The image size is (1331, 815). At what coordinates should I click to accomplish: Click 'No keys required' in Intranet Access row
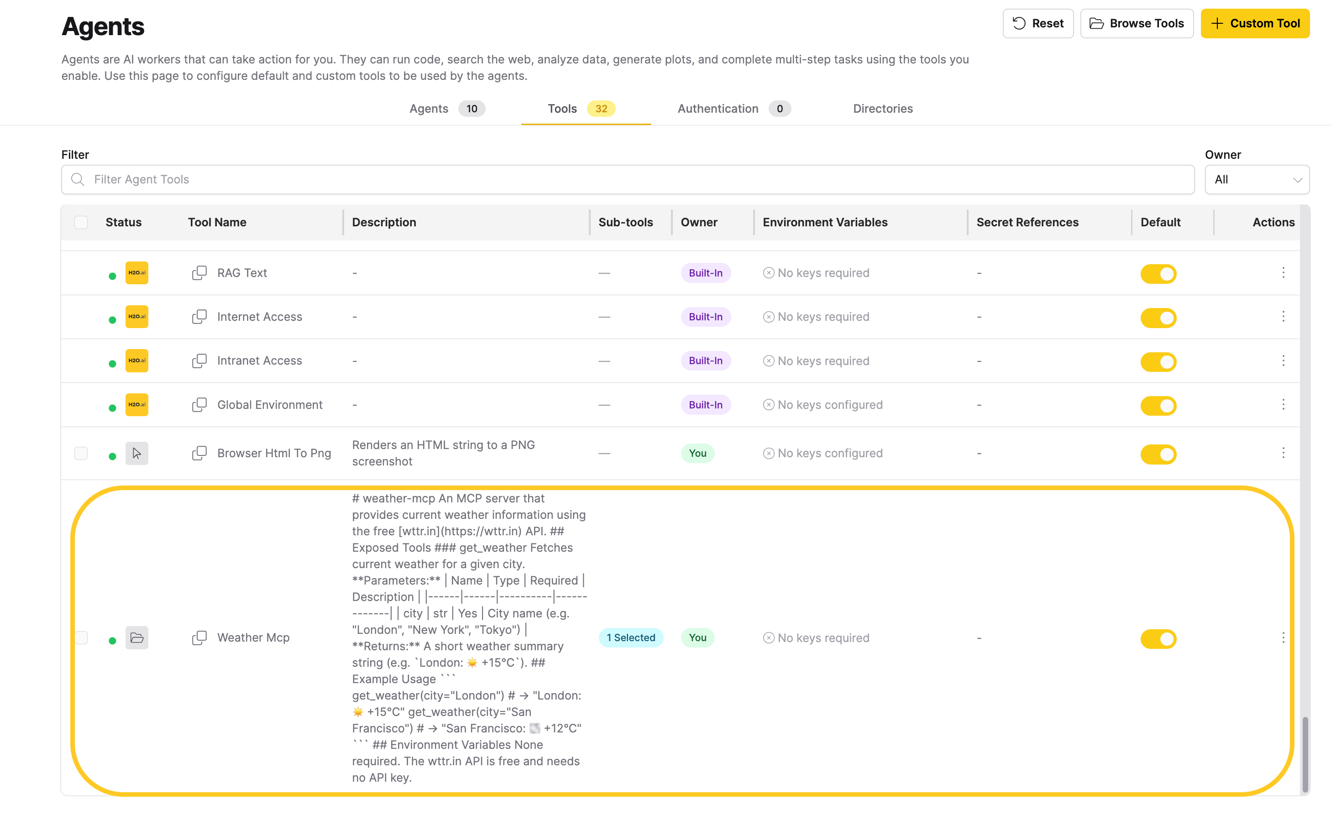pyautogui.click(x=823, y=361)
